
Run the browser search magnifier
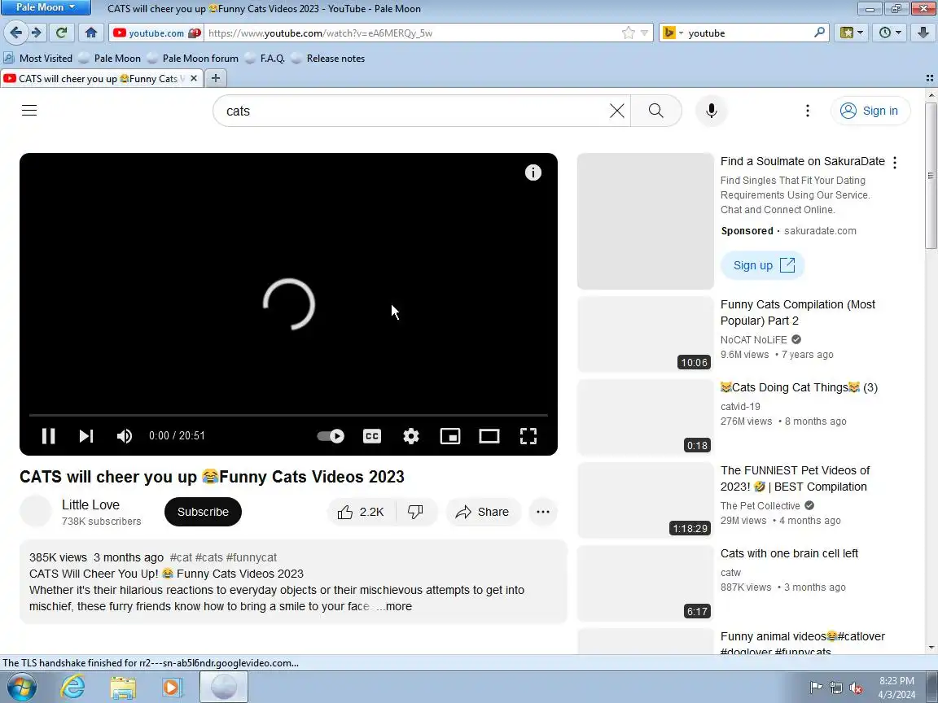pos(820,33)
